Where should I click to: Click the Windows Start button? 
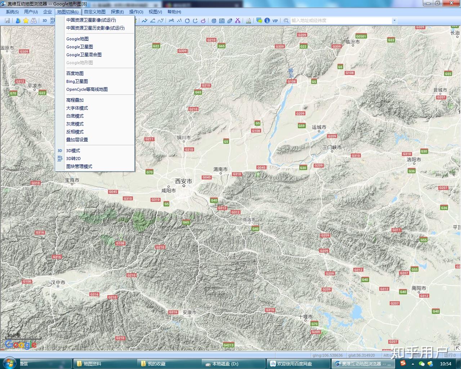pyautogui.click(x=9, y=363)
